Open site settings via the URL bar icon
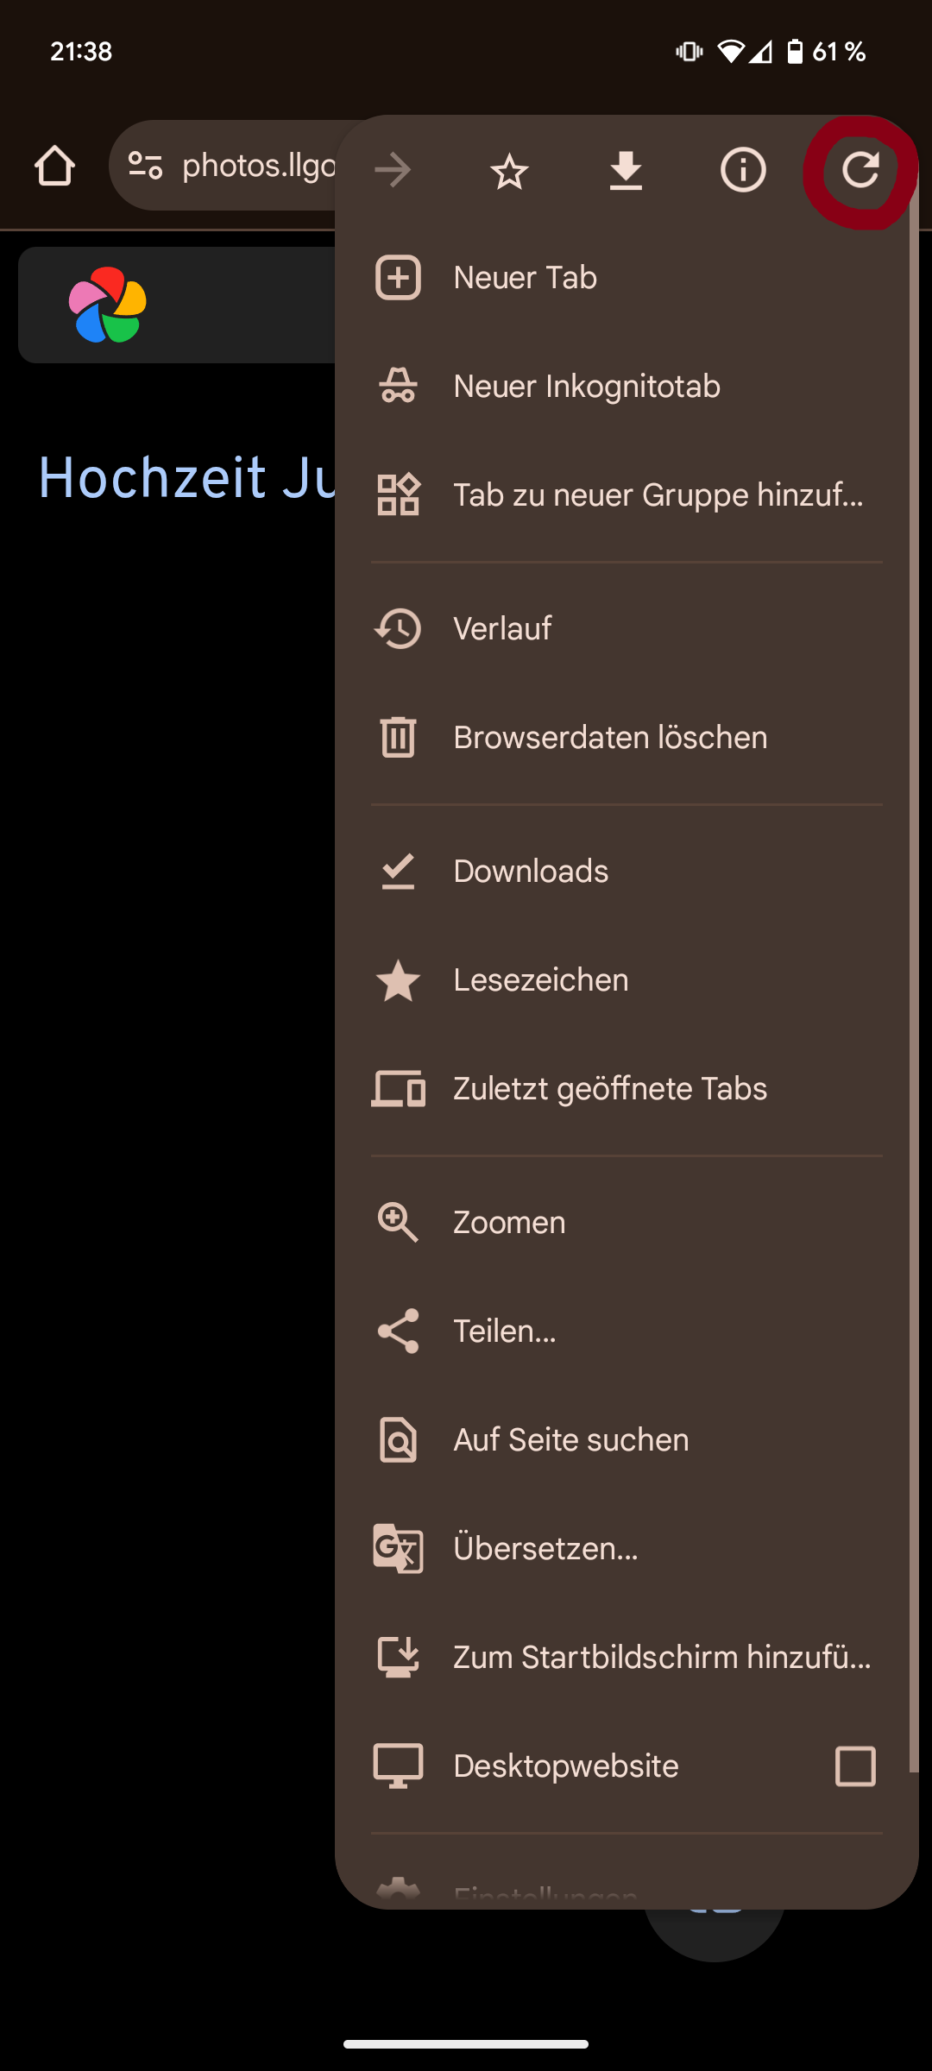 [145, 166]
